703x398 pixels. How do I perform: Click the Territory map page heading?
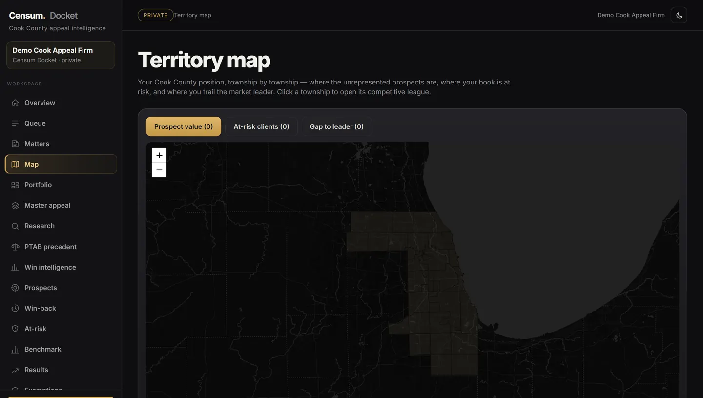tap(204, 60)
